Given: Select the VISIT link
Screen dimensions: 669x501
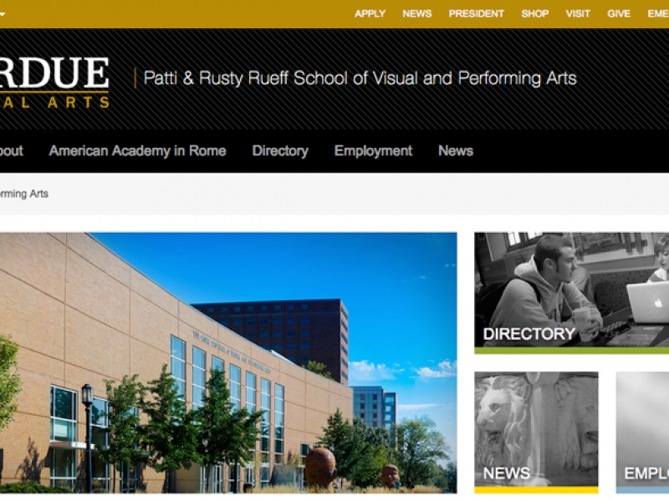Looking at the screenshot, I should click(578, 13).
